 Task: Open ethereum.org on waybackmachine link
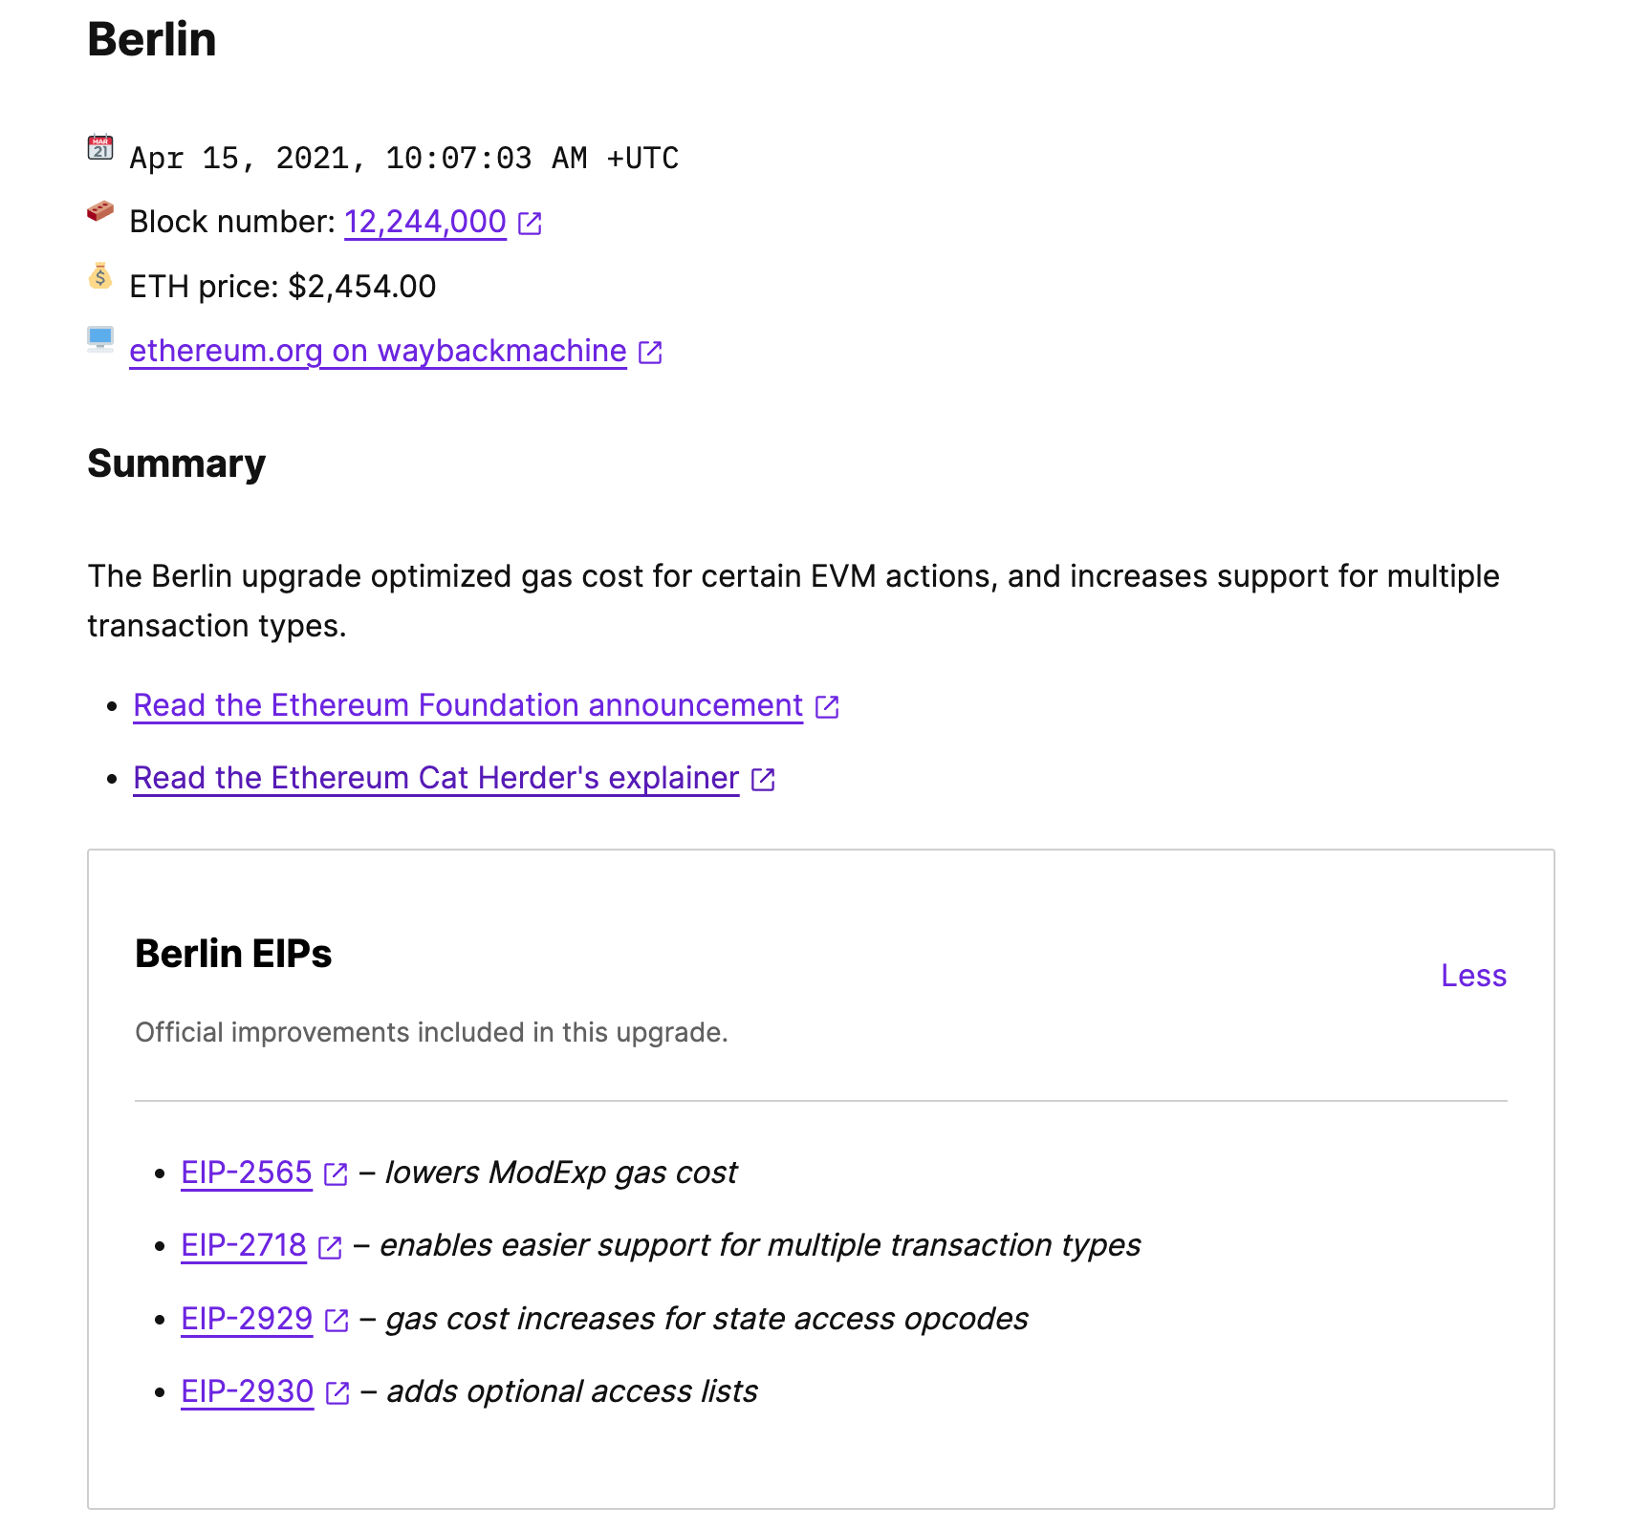(x=378, y=351)
